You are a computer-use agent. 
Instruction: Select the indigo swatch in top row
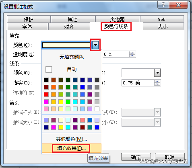tap(90, 80)
